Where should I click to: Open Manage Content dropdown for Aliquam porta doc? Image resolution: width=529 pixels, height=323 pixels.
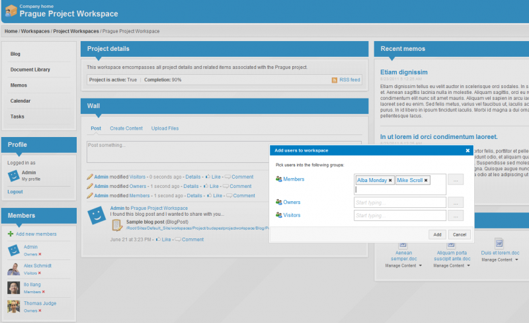pyautogui.click(x=452, y=266)
